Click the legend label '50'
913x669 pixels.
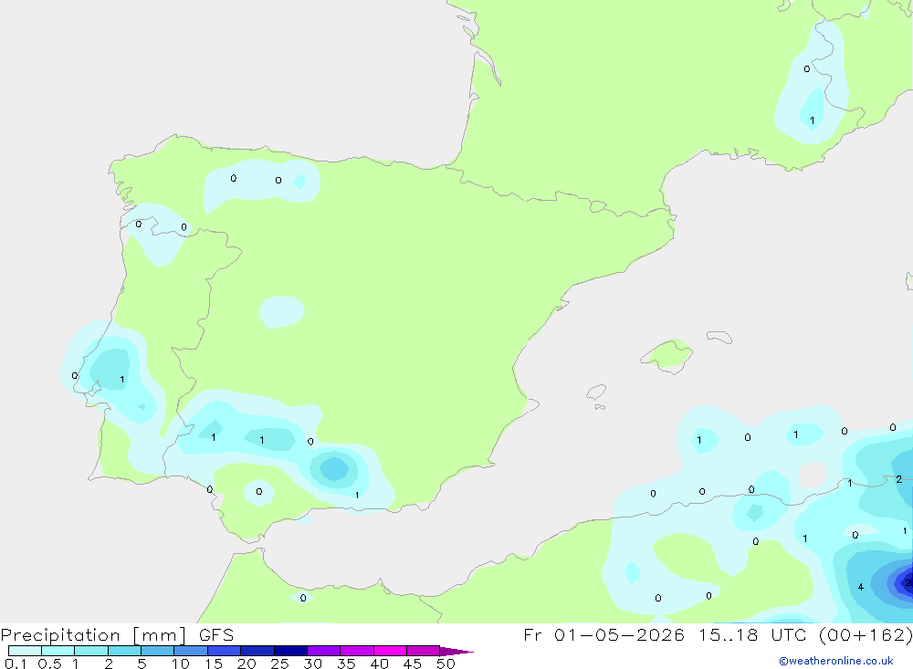(446, 664)
